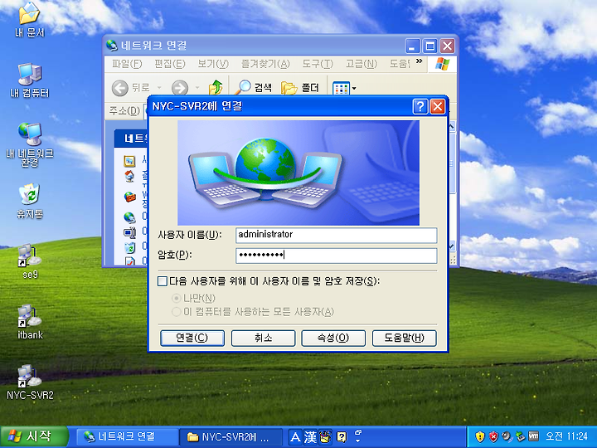
Task: Open Back button history dropdown arrow
Action: pos(159,88)
